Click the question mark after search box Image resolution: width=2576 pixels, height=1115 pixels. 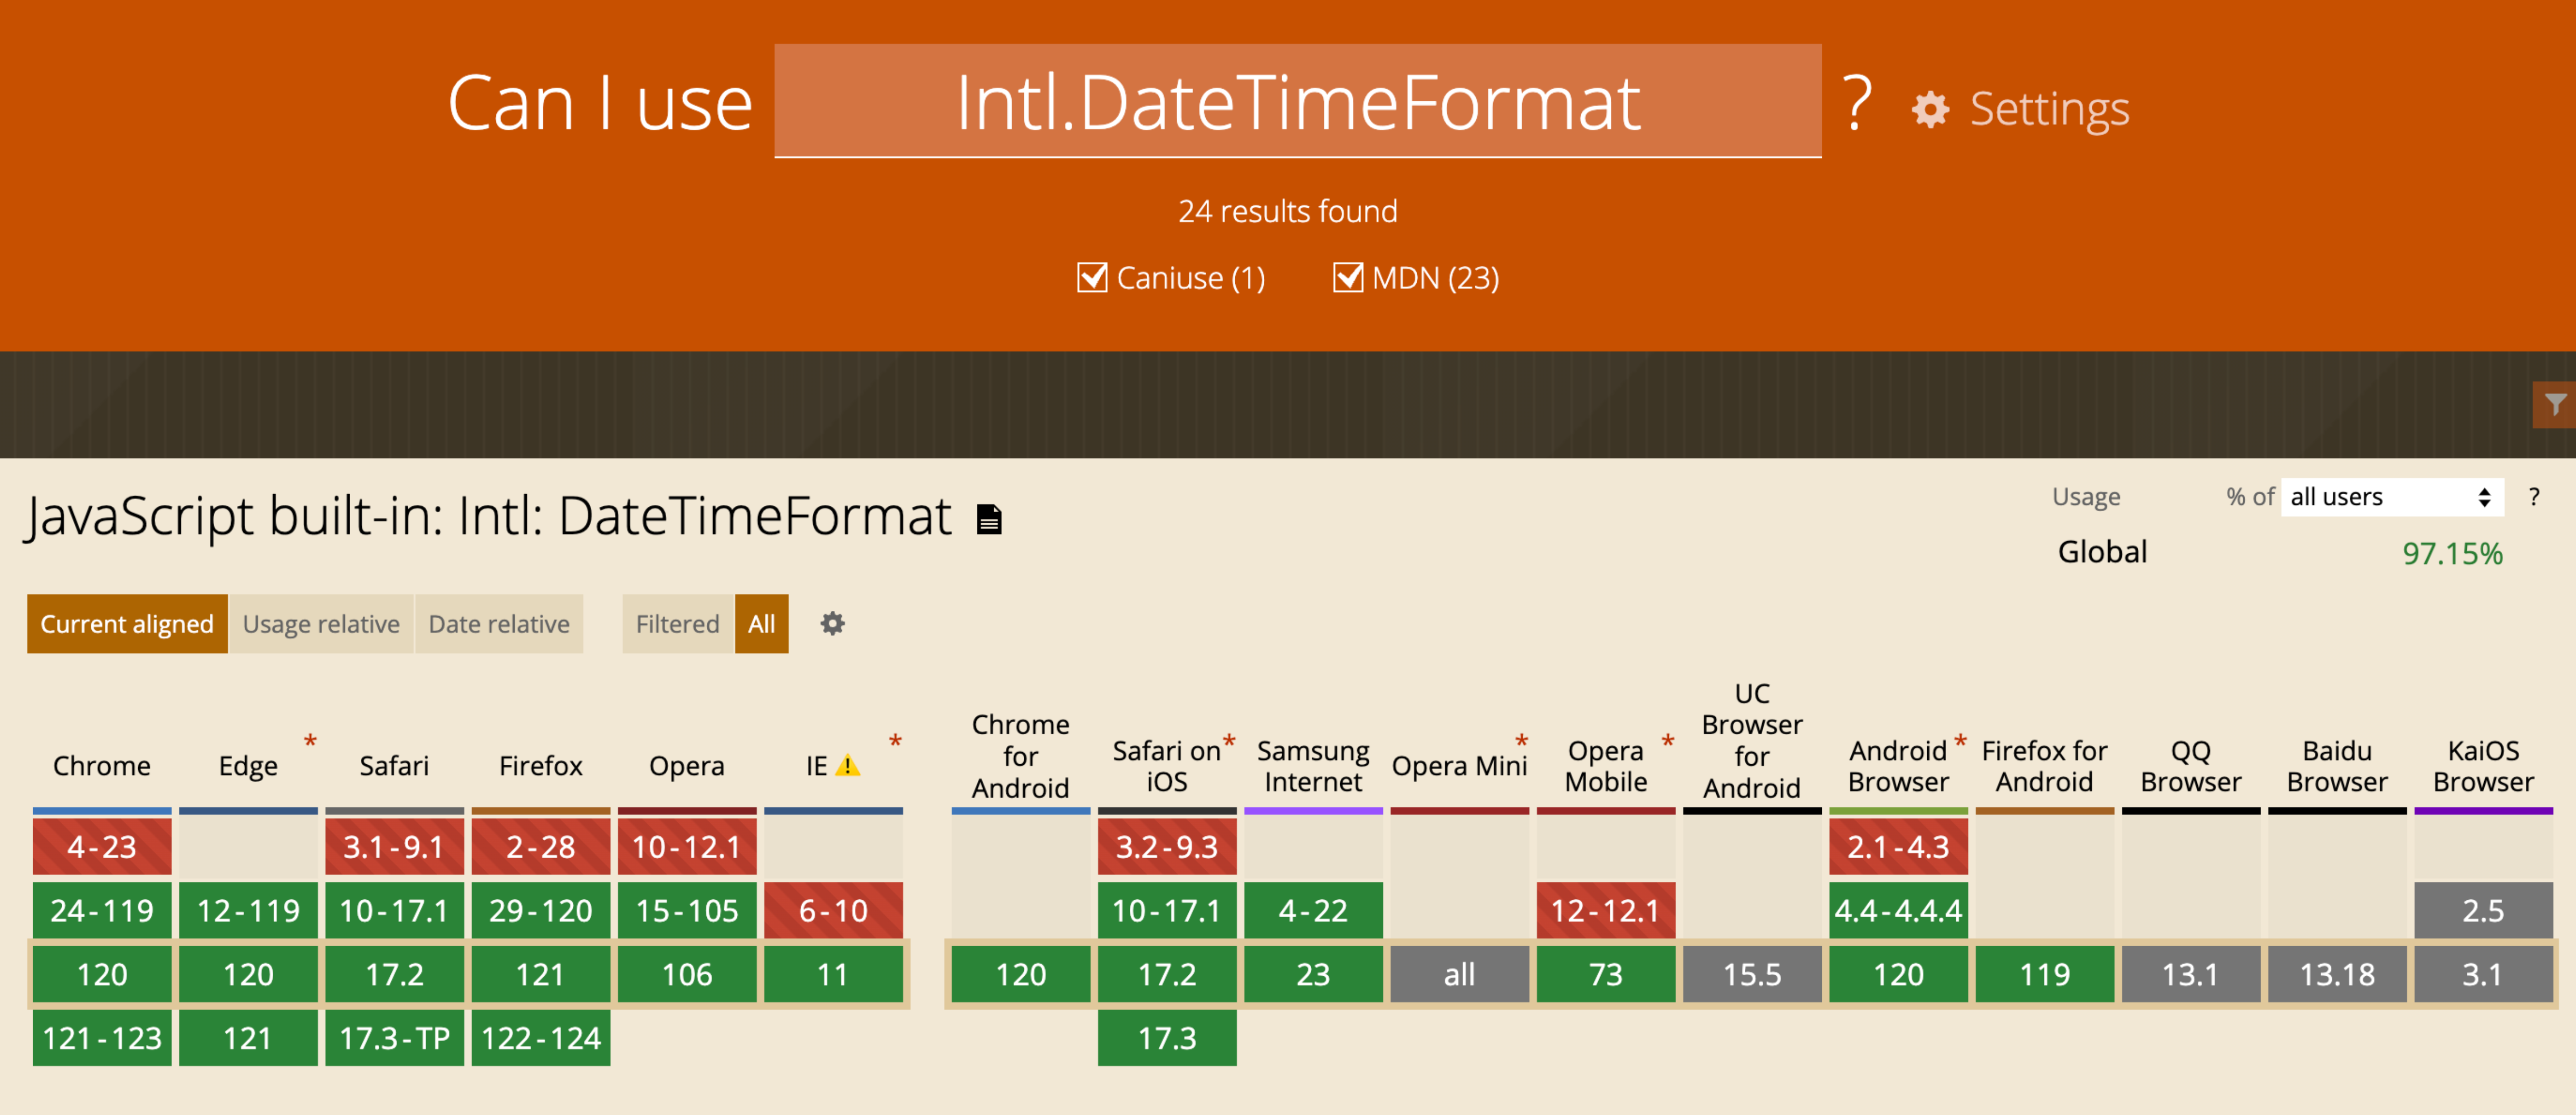(x=1857, y=103)
